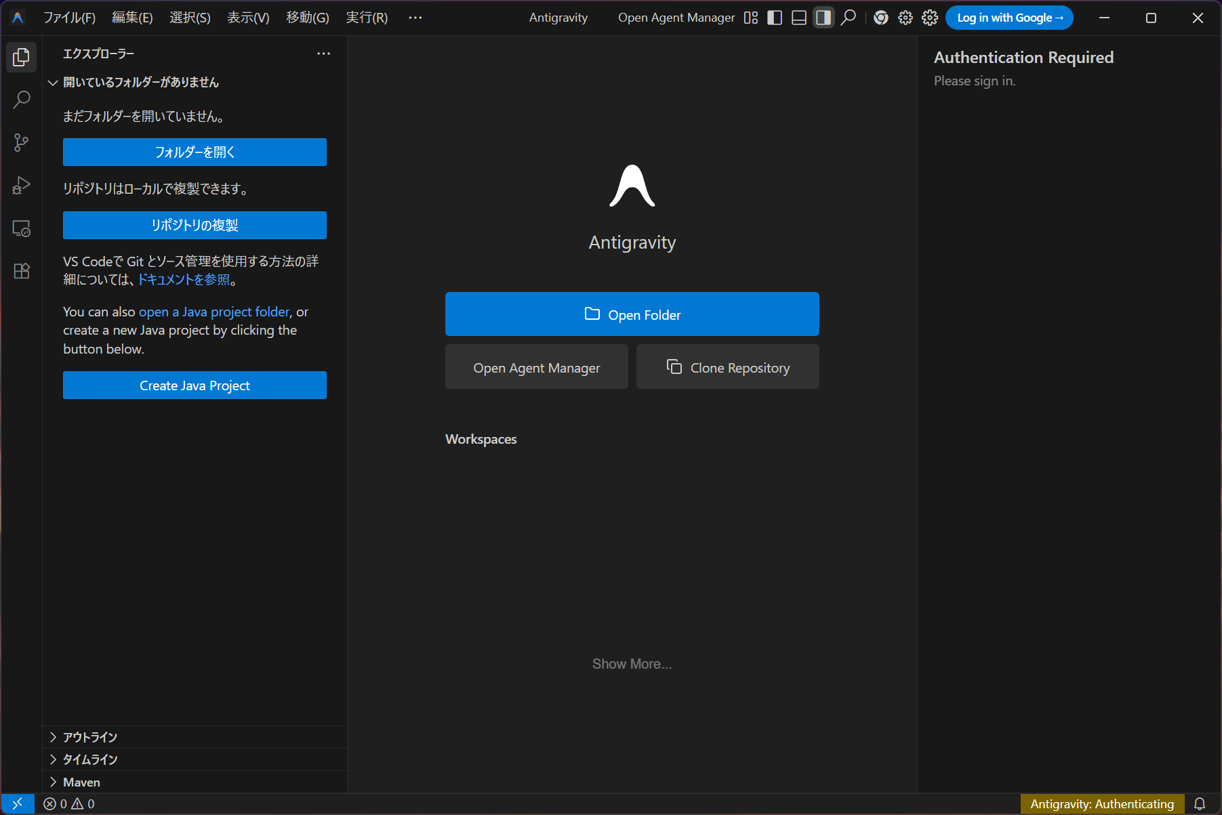
Task: Click the gear icon beside Log in with Google
Action: click(x=930, y=18)
